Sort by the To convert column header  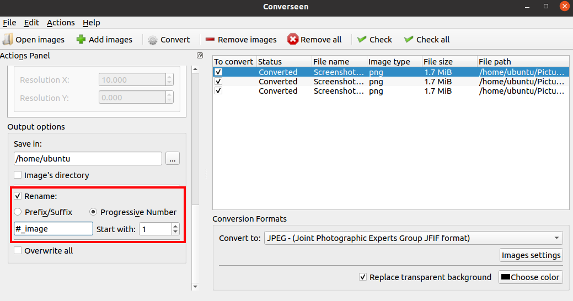(x=234, y=61)
